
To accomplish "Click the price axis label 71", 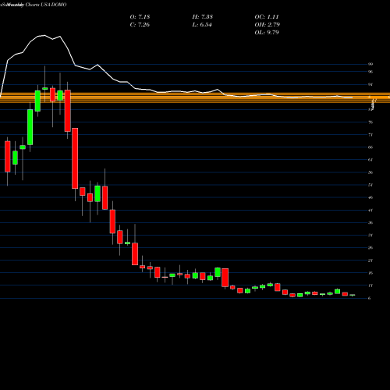I will [370, 134].
